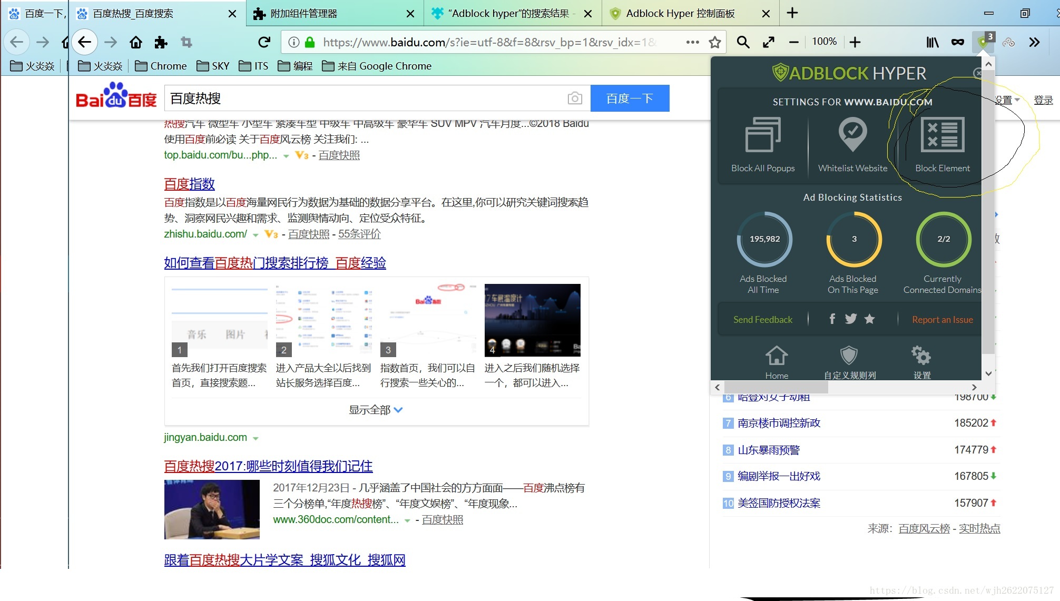This screenshot has height=601, width=1060.
Task: Expand 显示全部 in the experience card
Action: (376, 410)
